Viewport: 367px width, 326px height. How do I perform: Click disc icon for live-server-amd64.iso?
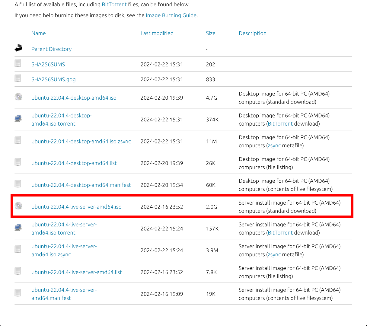pos(18,206)
